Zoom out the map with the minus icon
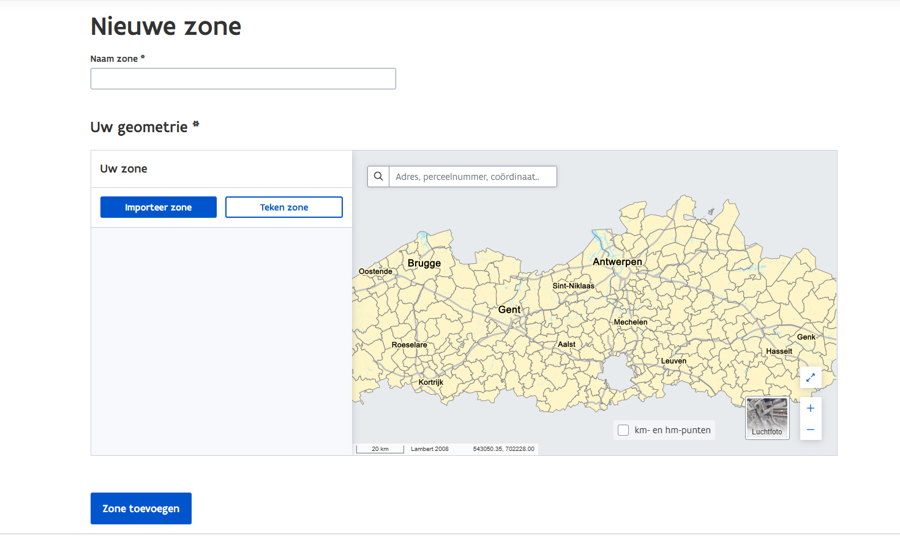This screenshot has width=900, height=536. pyautogui.click(x=811, y=430)
